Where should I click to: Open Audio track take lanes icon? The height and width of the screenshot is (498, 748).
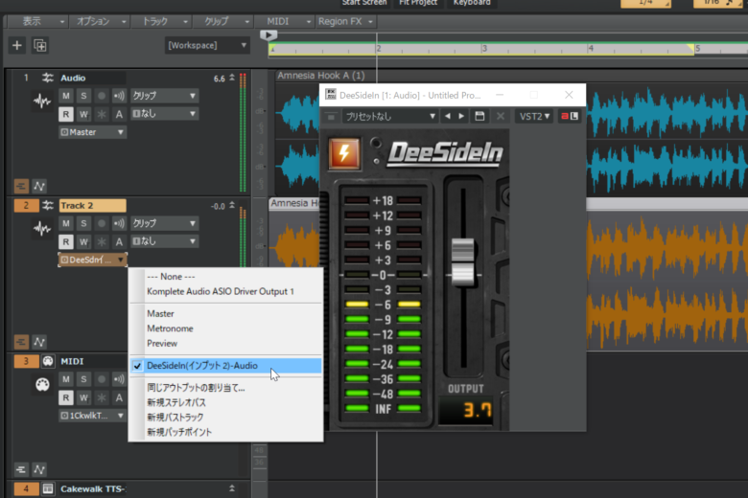pos(21,186)
